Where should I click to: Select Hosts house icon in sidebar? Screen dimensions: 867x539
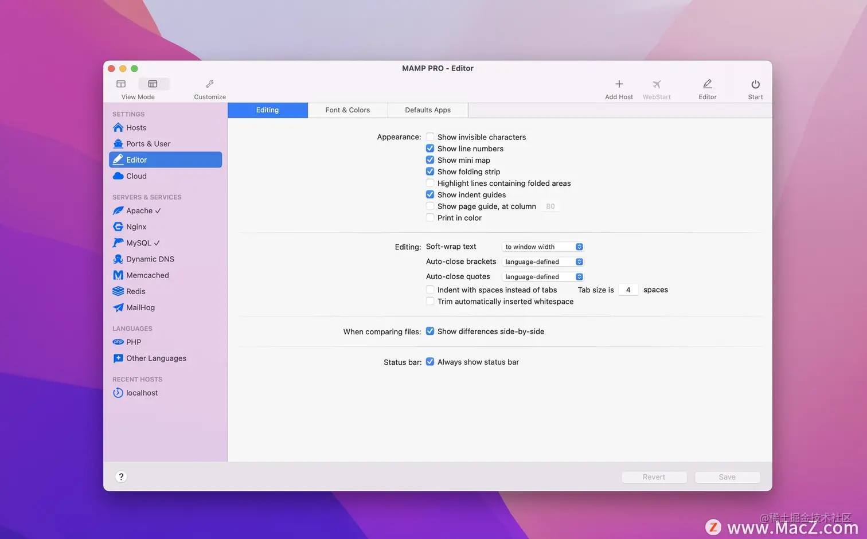[x=118, y=127]
